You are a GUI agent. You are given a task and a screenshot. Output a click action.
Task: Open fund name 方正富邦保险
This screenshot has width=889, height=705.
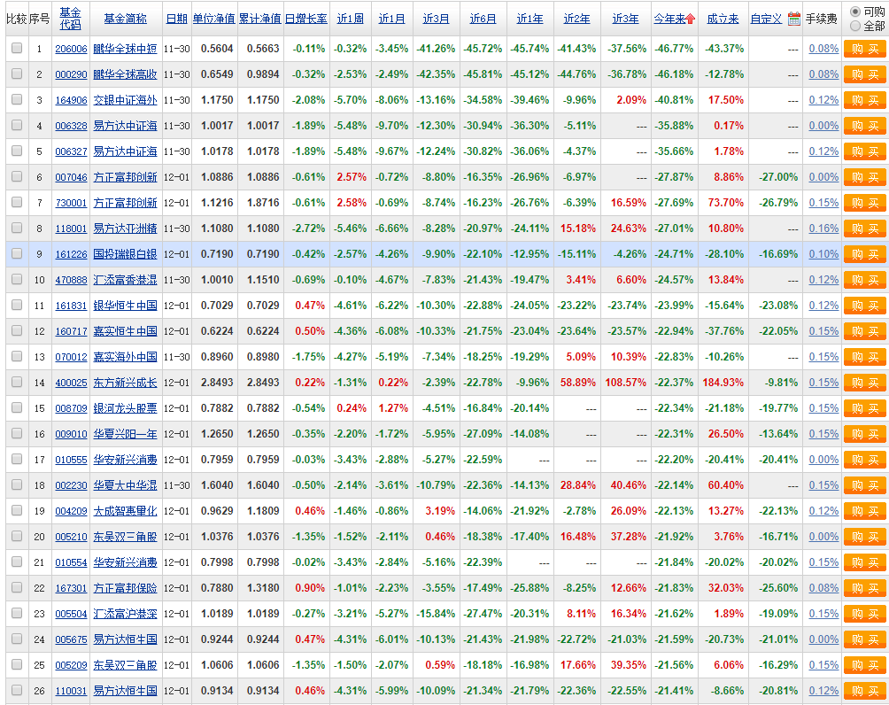pyautogui.click(x=126, y=587)
